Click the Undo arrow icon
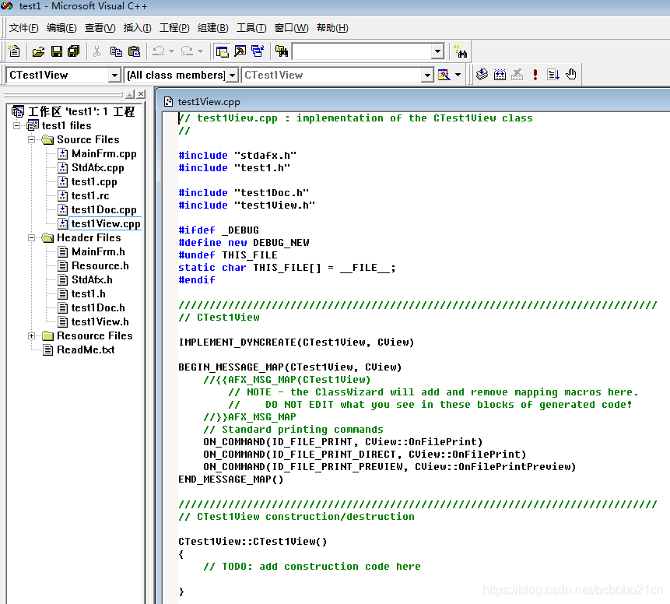 [159, 51]
